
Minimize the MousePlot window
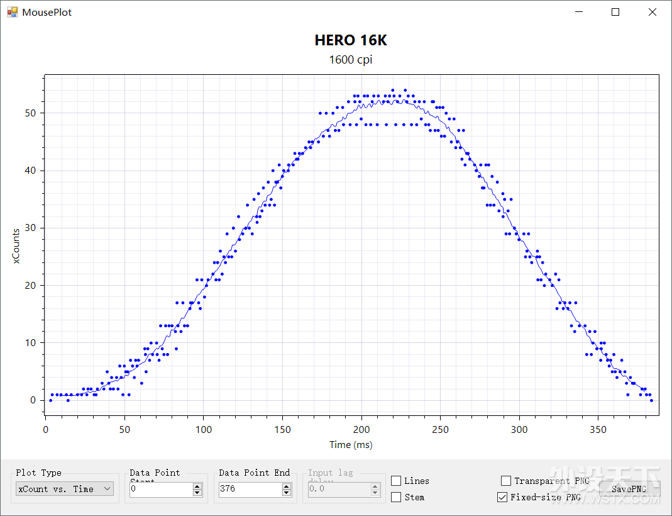click(x=579, y=12)
